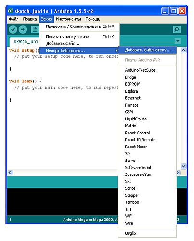Click the horizontal scroll left arrow
Image resolution: width=194 pixels, height=241 pixels.
[x=10, y=173]
